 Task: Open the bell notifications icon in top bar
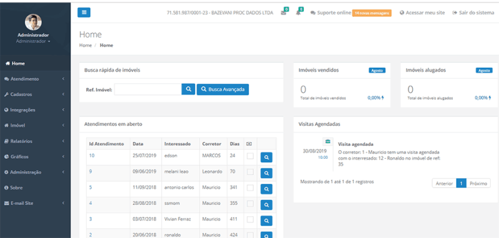(x=298, y=13)
